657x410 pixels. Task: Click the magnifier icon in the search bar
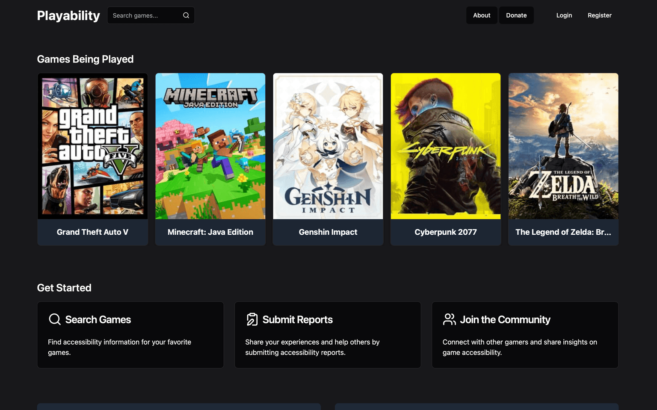click(186, 15)
